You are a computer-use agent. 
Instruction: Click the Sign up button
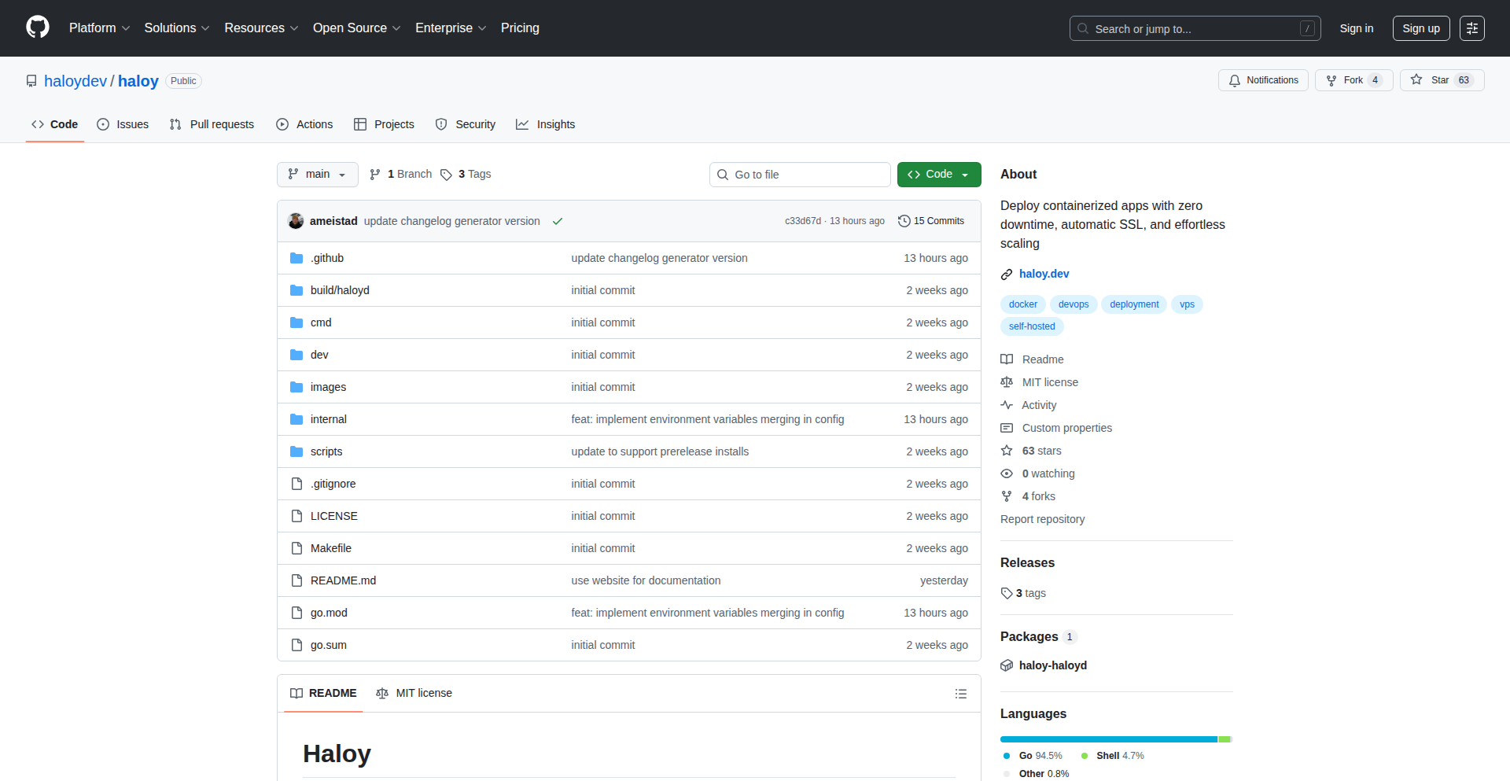[1420, 28]
